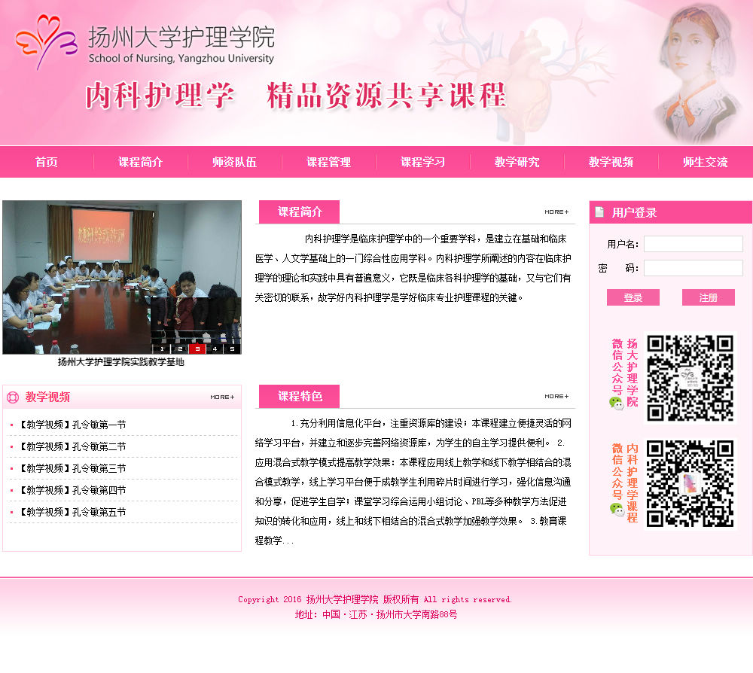753x673 pixels.
Task: Click the 课程特色 section header tab
Action: [299, 396]
